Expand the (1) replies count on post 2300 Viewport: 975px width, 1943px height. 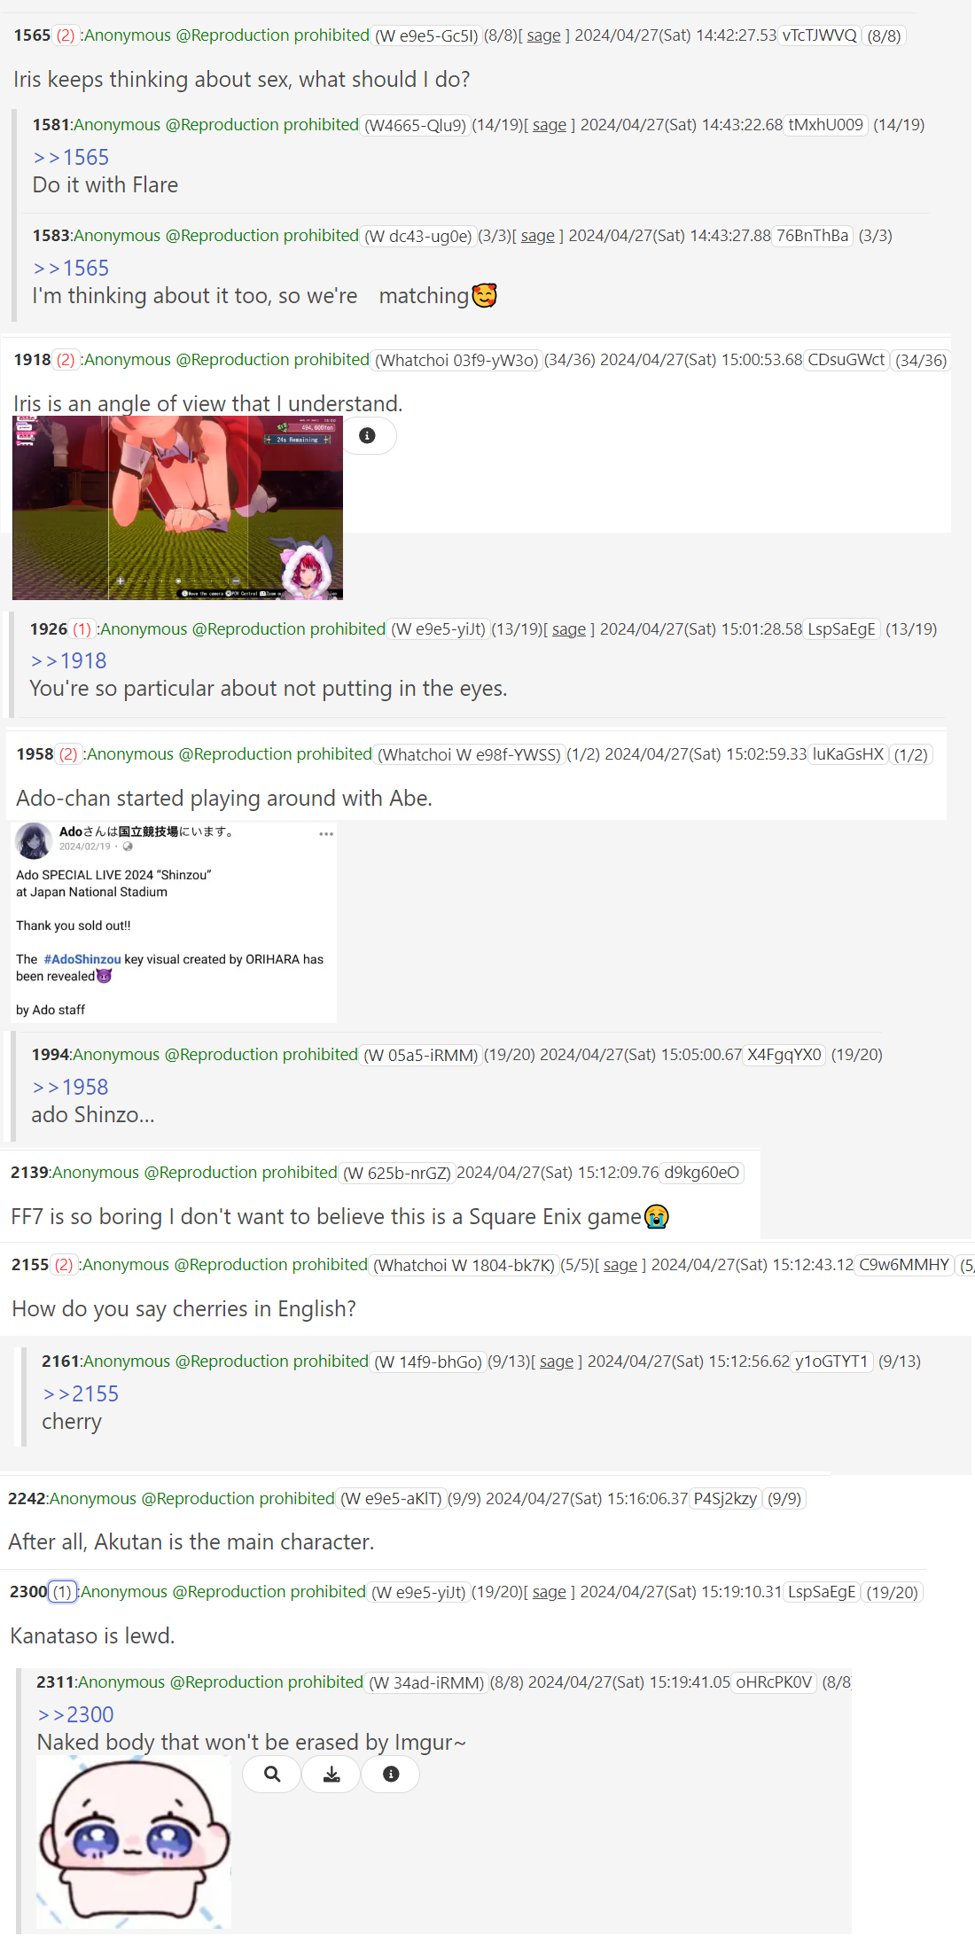click(x=62, y=1592)
